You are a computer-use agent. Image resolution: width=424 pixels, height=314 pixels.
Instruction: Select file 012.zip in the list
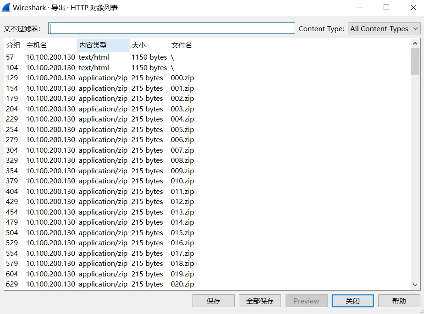pyautogui.click(x=182, y=202)
